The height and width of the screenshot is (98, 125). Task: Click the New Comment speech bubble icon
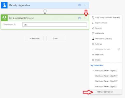[x=93, y=23]
